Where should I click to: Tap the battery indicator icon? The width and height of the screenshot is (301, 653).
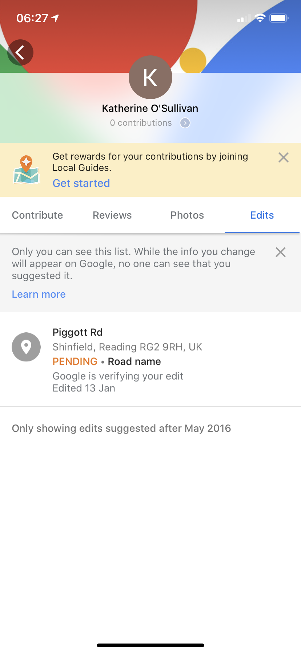[x=279, y=18]
